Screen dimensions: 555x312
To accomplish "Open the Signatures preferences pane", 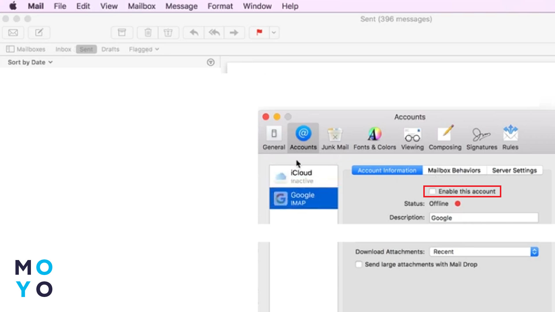I will (x=482, y=138).
